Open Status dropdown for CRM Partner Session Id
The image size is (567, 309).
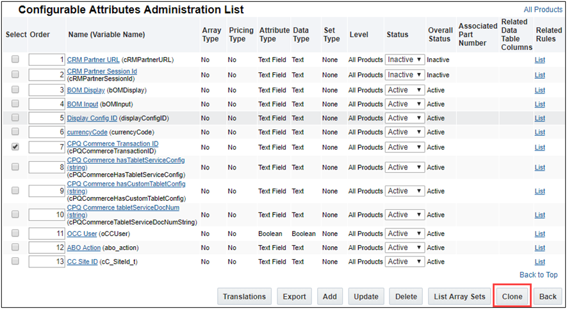pos(404,75)
